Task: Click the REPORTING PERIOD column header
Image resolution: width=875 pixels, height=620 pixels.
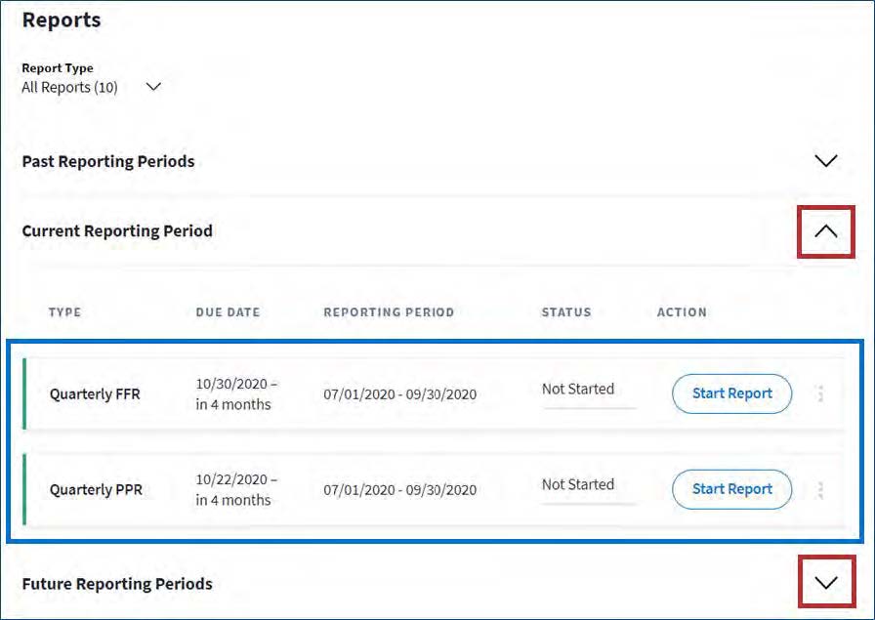Action: coord(389,312)
